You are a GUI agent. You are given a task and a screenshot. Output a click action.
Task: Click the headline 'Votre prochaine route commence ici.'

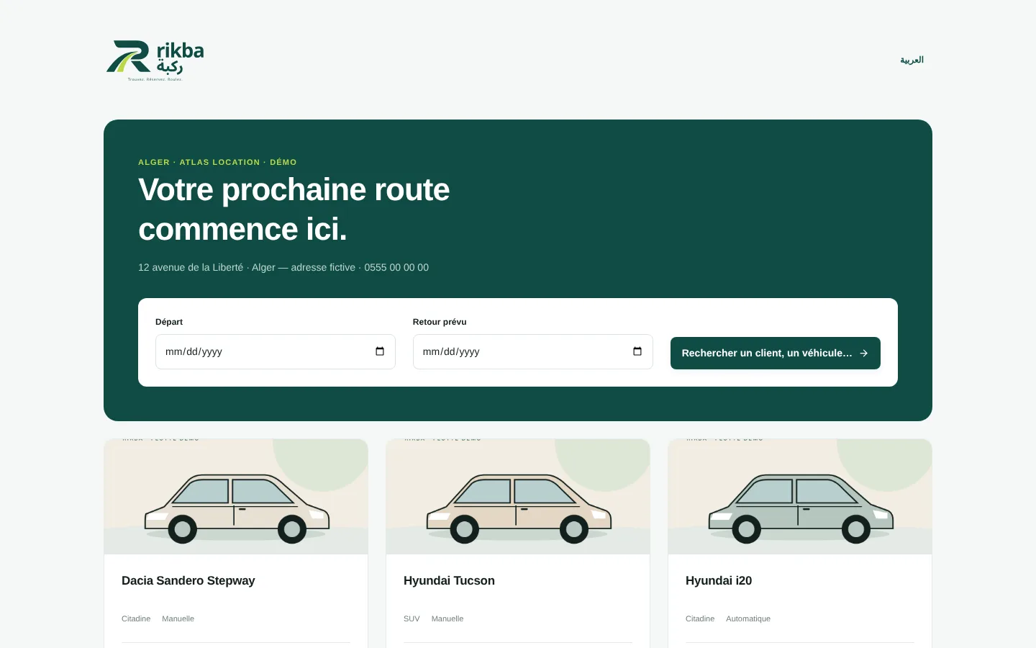294,210
